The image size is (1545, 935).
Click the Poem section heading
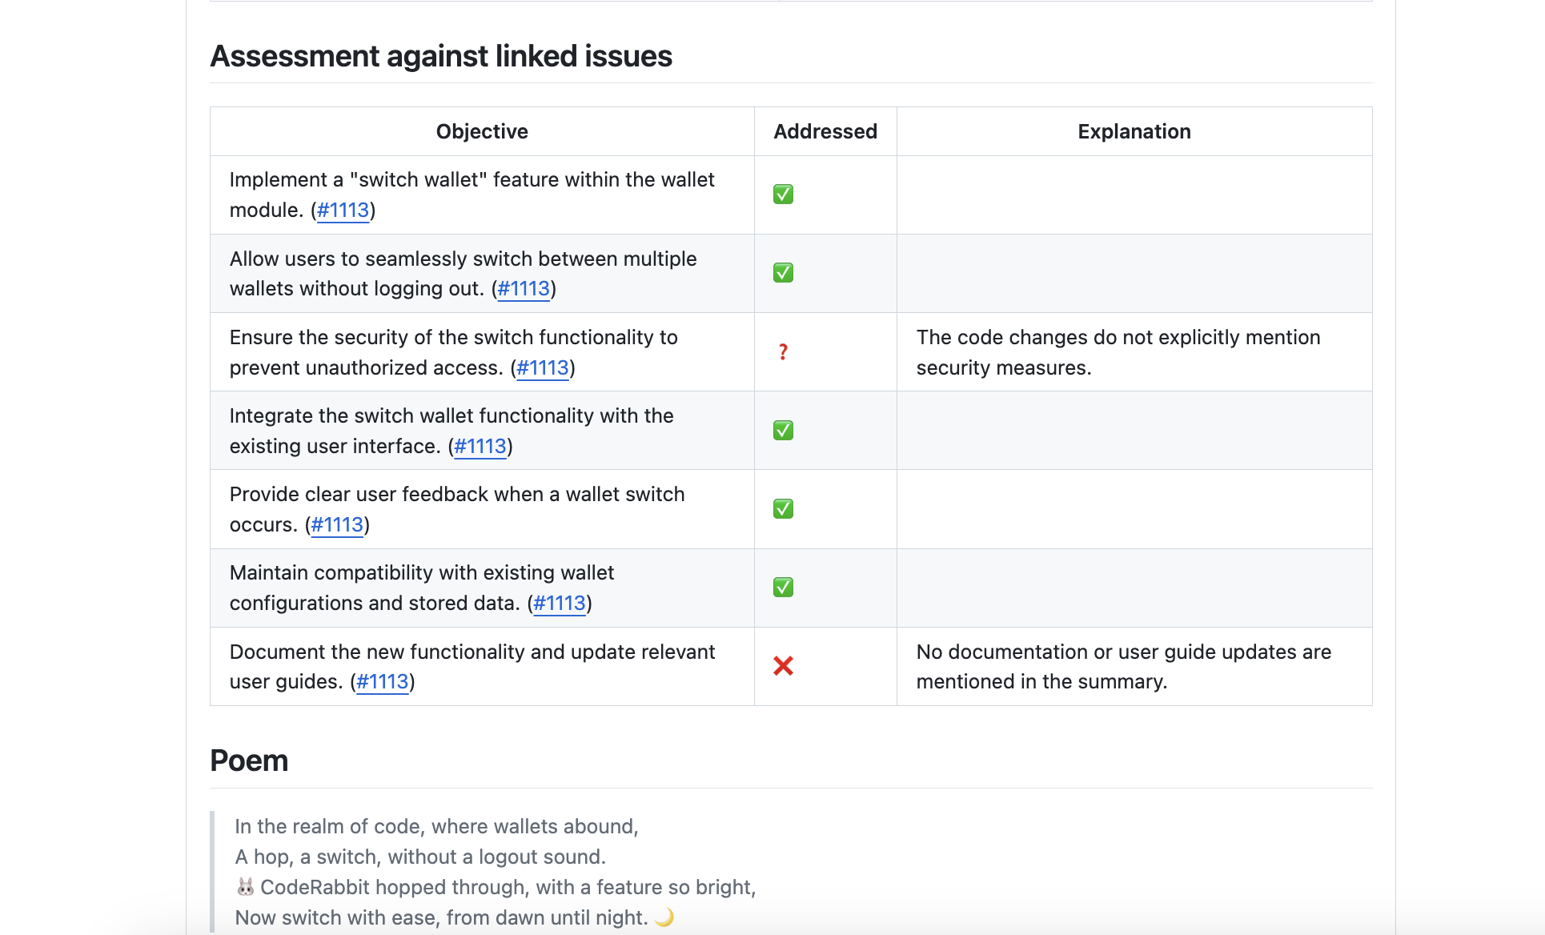249,760
